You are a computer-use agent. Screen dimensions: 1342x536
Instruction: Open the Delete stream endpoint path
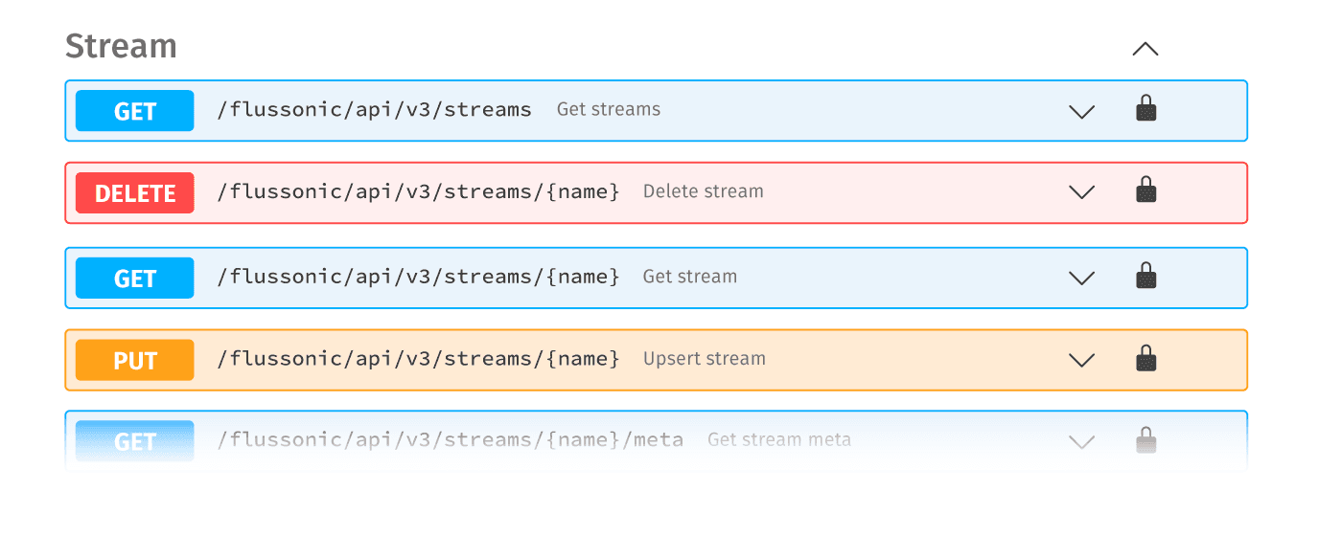[x=418, y=191]
